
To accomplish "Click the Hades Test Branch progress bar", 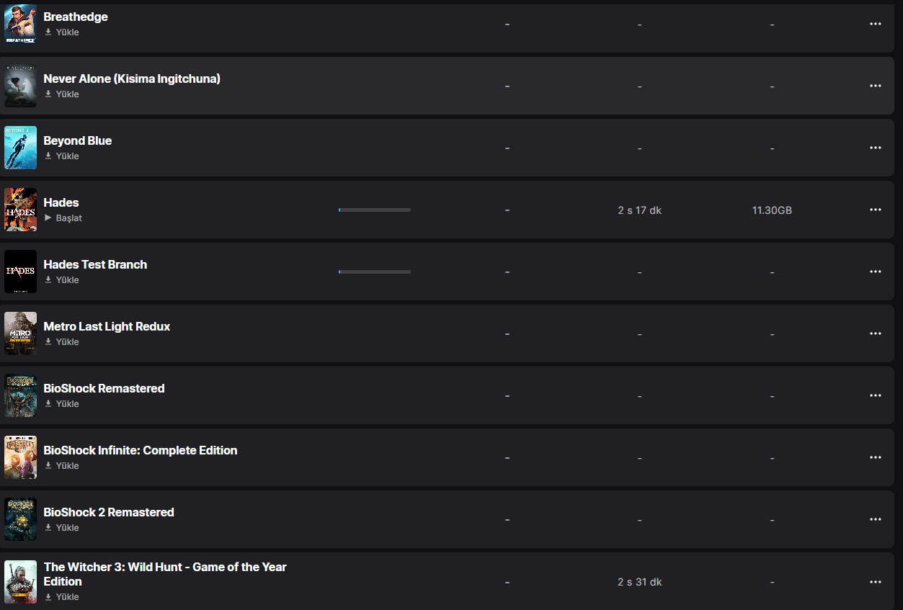I will (x=374, y=272).
